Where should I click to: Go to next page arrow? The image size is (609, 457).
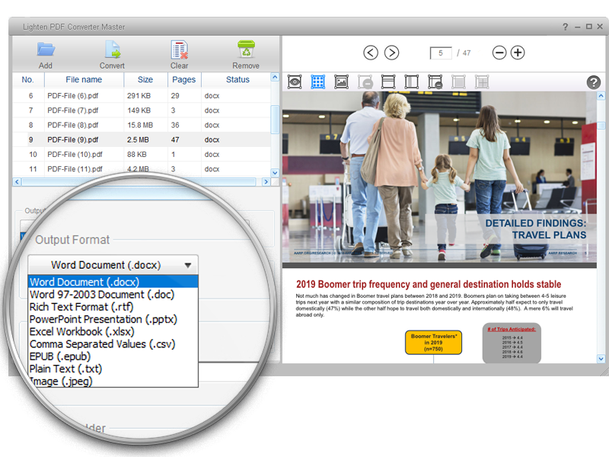[x=391, y=53]
